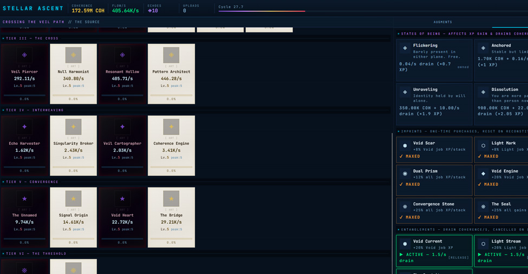Viewport: 528px width, 274px height.
Task: Click The Bridge progress bar
Action: coord(172,239)
